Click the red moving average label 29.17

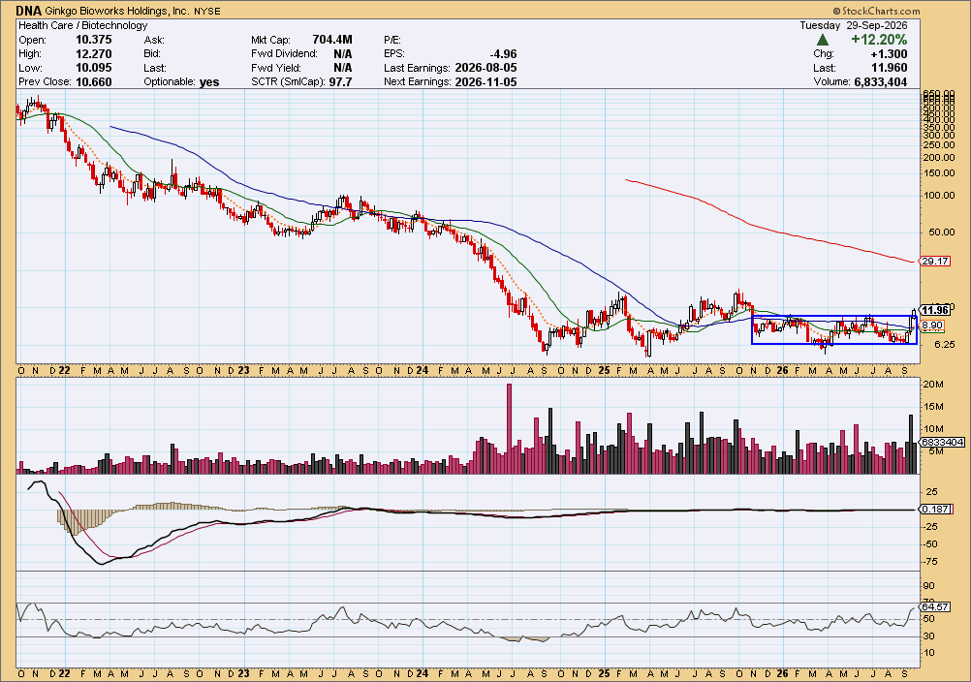(x=935, y=262)
